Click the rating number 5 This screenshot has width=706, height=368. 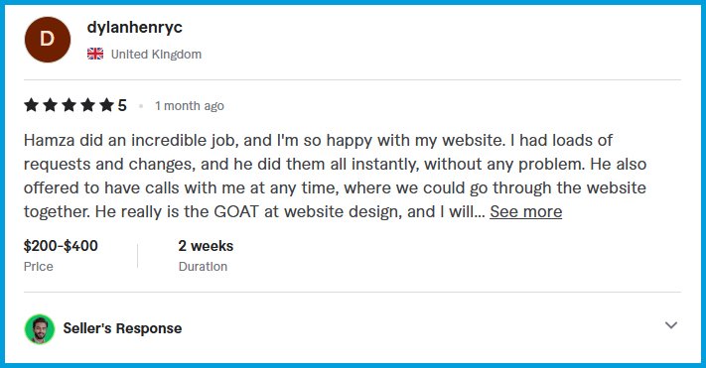point(122,105)
